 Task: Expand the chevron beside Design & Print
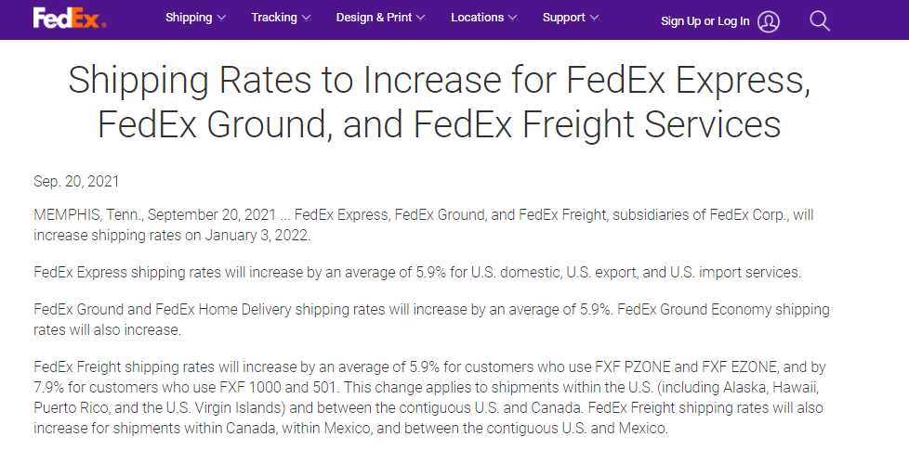click(x=421, y=18)
